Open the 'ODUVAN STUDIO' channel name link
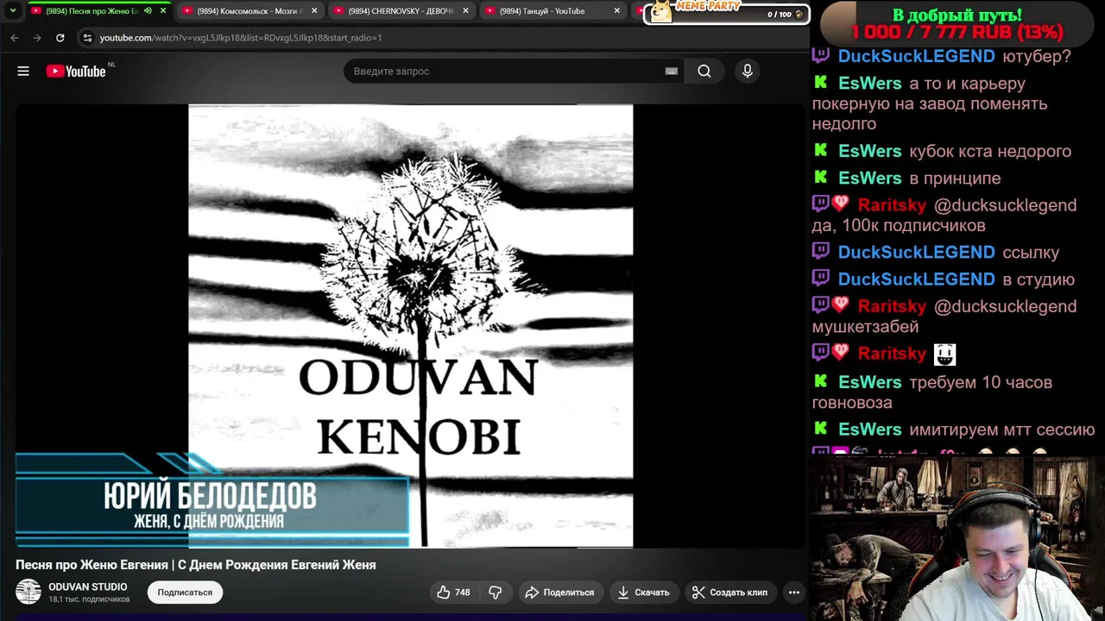This screenshot has width=1105, height=621. [x=87, y=586]
